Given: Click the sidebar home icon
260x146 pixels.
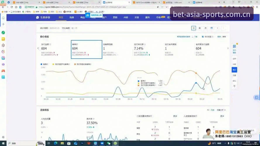Looking at the screenshot, I should [3, 18].
